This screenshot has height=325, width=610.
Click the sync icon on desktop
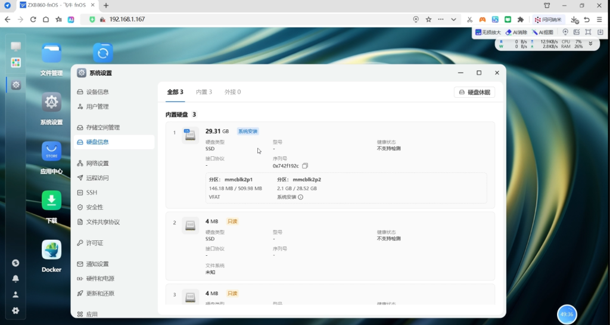tap(102, 54)
